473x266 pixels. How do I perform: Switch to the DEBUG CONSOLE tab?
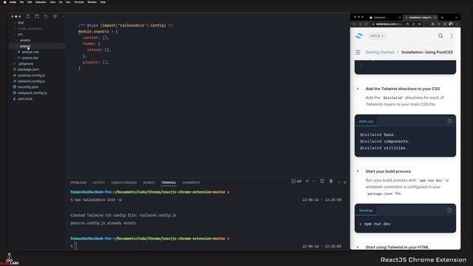tap(124, 183)
